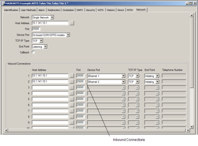Click Port field in inbound row 9
The height and width of the screenshot is (146, 198).
tap(80, 123)
